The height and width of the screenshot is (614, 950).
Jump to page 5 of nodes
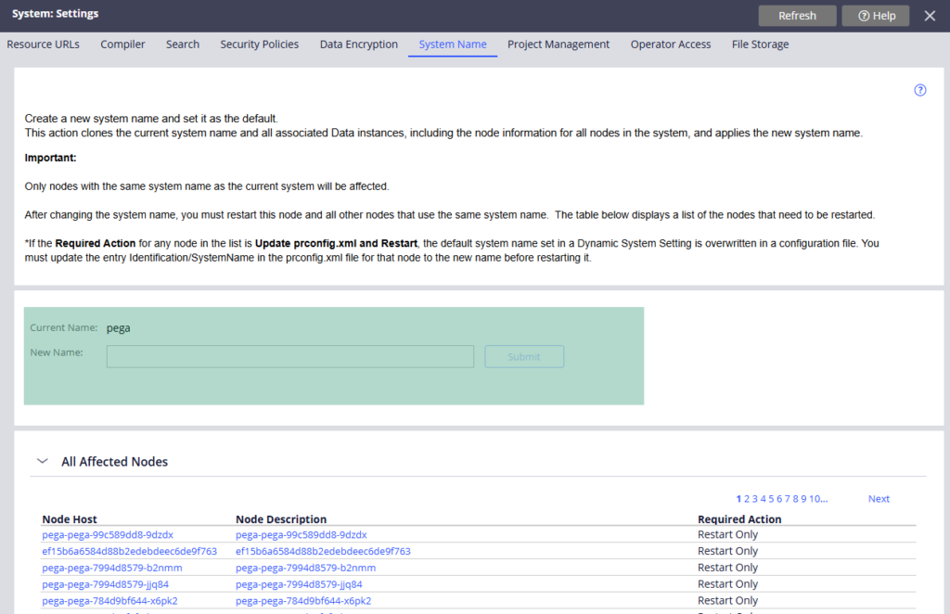coord(771,499)
